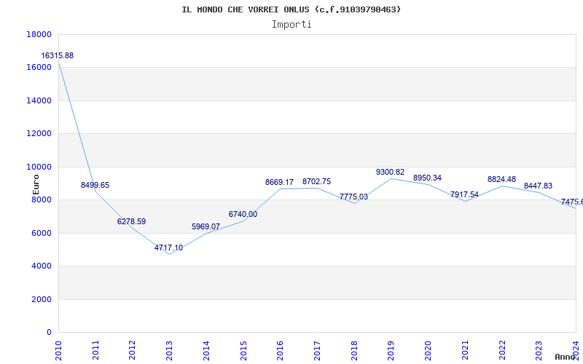Click y-axis tick 12000
Image resolution: width=583 pixels, height=364 pixels.
coord(39,134)
